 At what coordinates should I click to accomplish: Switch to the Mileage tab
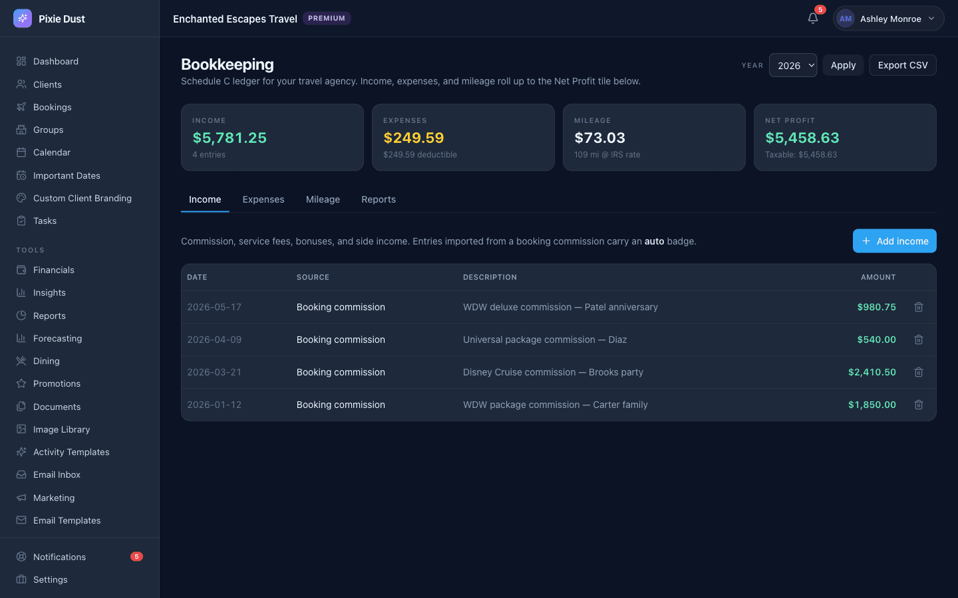coord(323,199)
